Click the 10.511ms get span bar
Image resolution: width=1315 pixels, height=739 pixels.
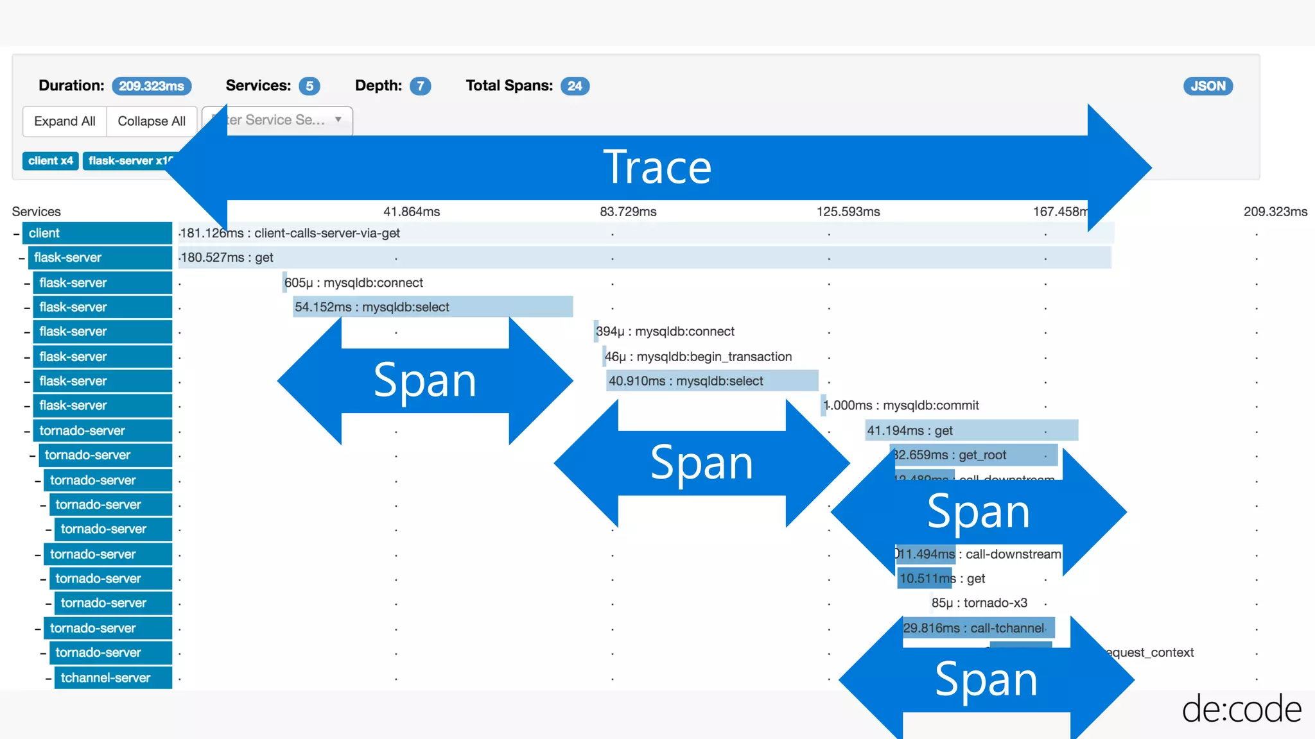click(926, 579)
